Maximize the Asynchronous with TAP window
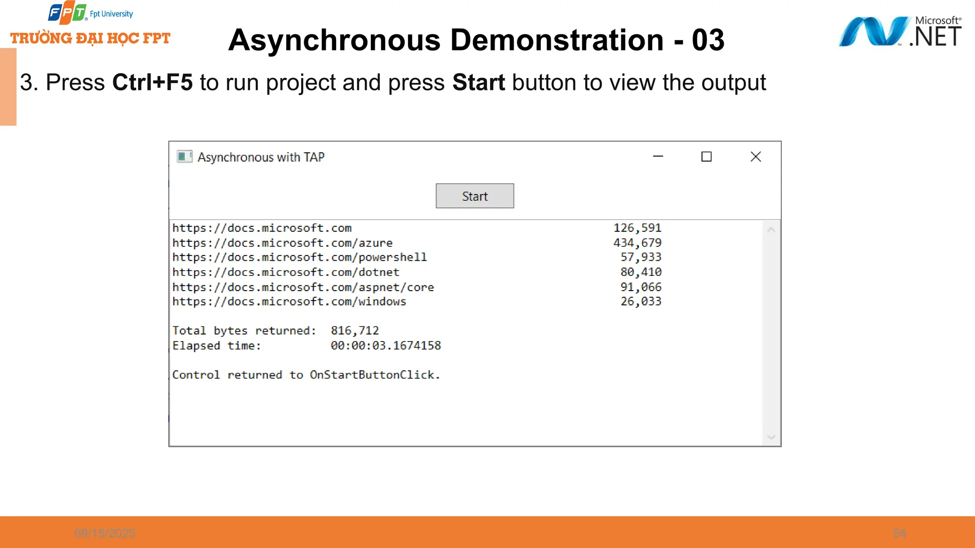 pyautogui.click(x=706, y=157)
